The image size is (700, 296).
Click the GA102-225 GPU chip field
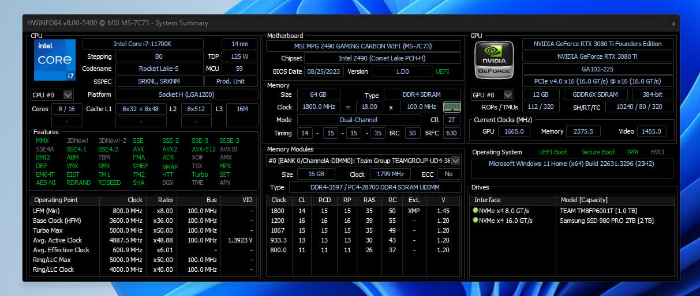598,69
